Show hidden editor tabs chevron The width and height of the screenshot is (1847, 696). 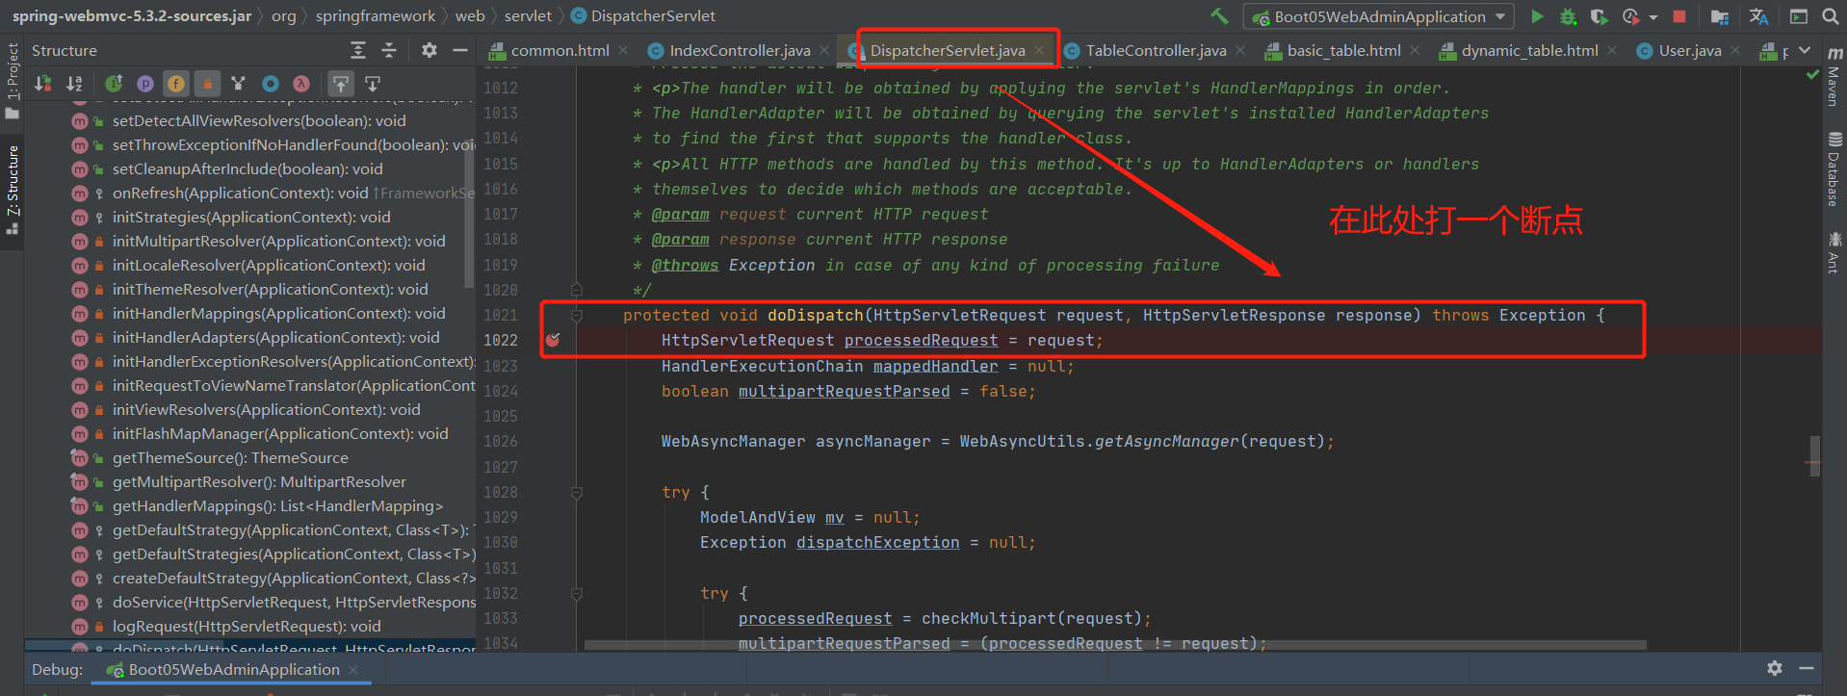1805,50
